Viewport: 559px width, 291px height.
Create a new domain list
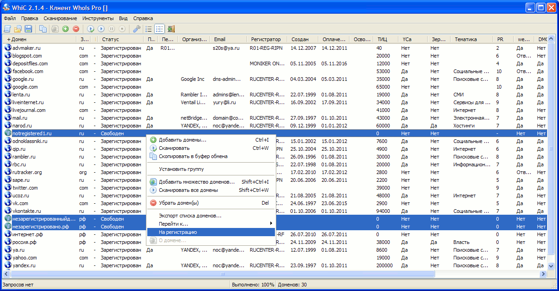(7, 28)
